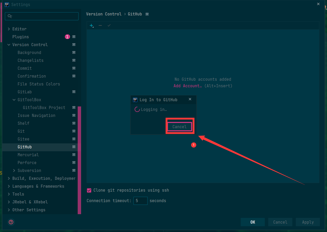Viewport: 327px width, 232px height.
Task: Click the remove account minus icon
Action: click(x=100, y=25)
